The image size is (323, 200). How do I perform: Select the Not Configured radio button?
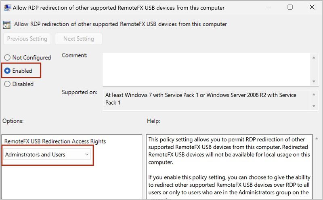point(7,57)
